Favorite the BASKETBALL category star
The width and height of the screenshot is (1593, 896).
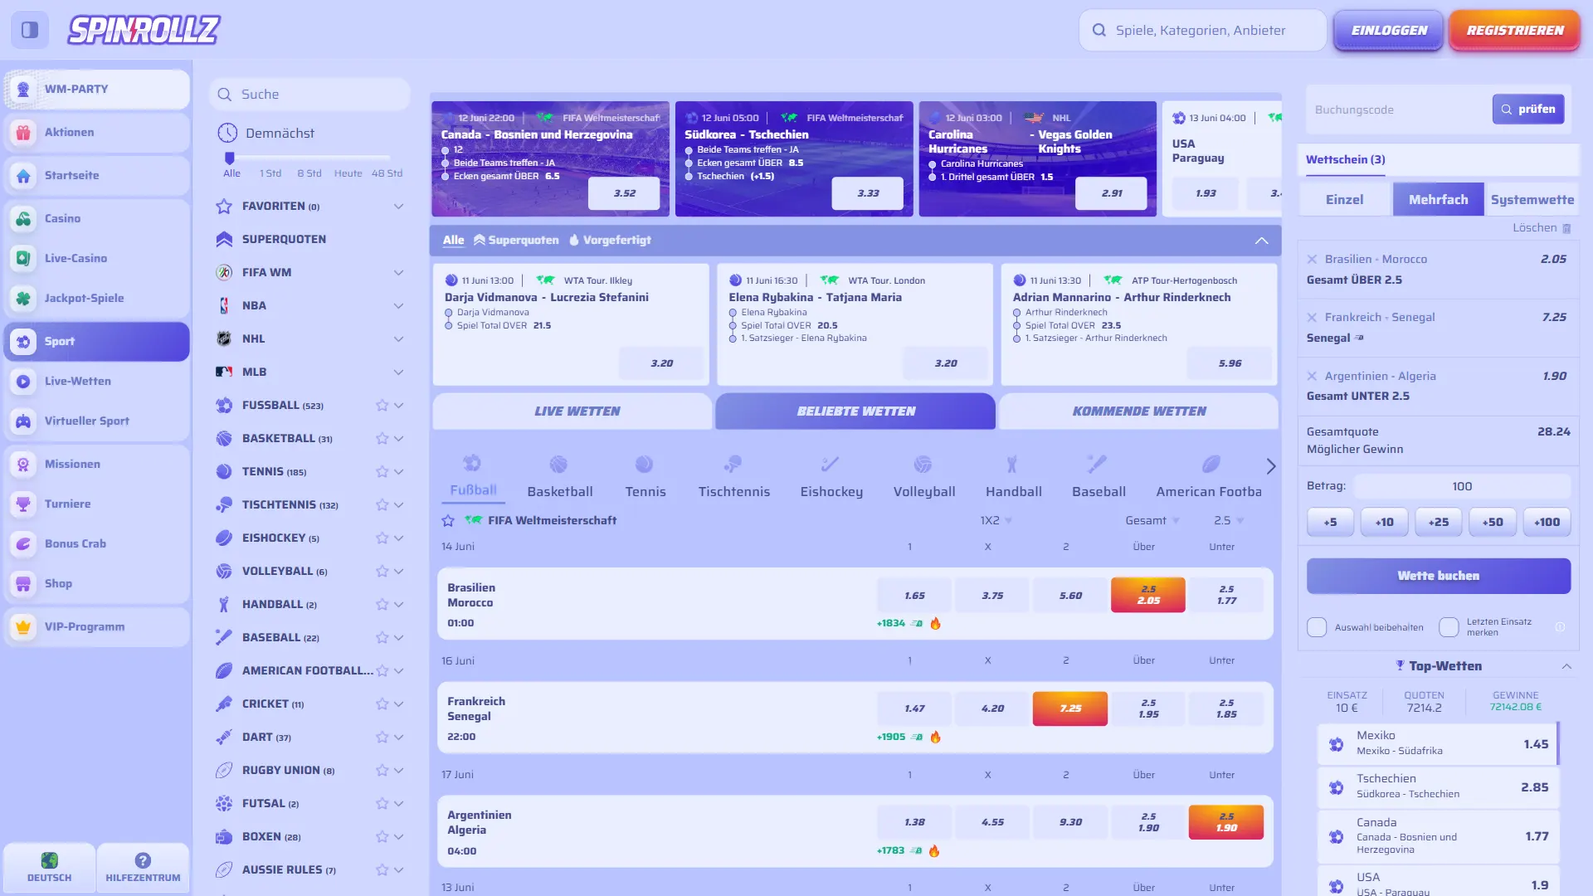coord(382,439)
